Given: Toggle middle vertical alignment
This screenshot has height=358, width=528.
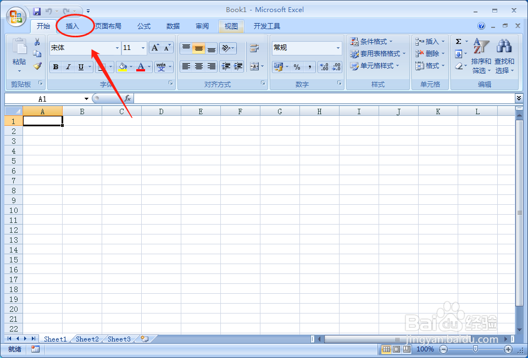Looking at the screenshot, I should tap(199, 48).
